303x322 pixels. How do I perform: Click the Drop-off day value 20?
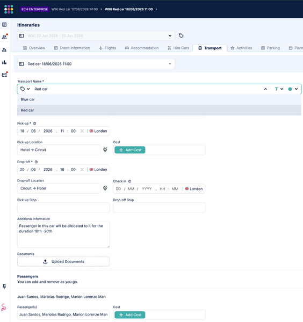coord(22,170)
